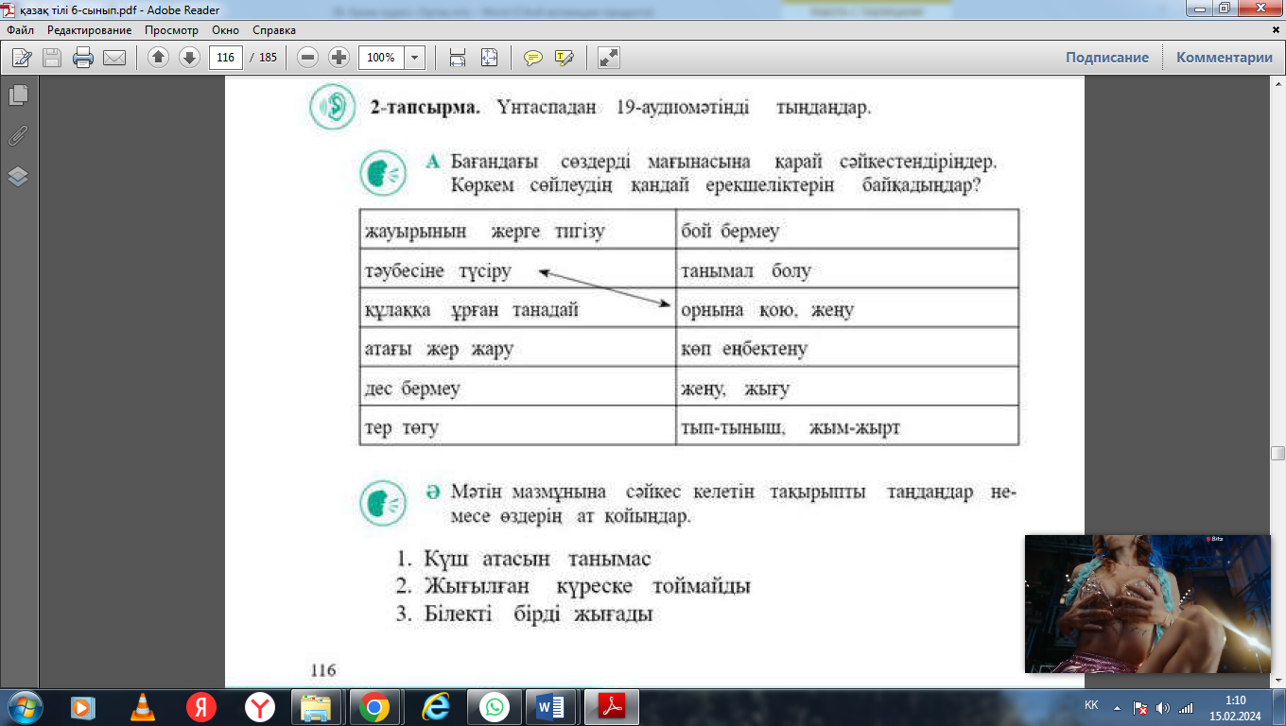Open the Подписание pane
This screenshot has width=1286, height=726.
pos(1107,58)
